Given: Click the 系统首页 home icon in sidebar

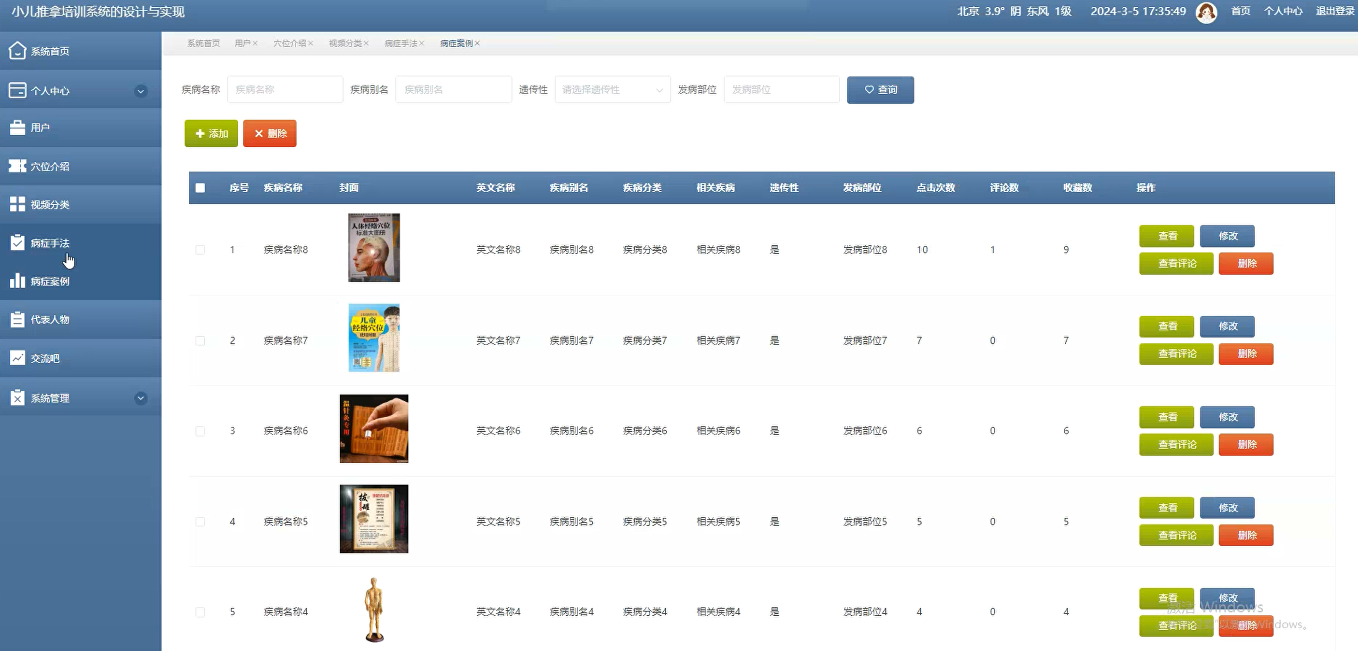Looking at the screenshot, I should (x=17, y=51).
